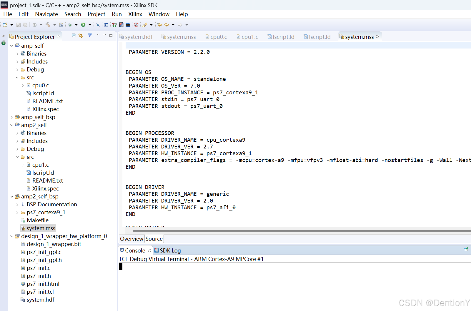Select the Console tab

(x=135, y=250)
